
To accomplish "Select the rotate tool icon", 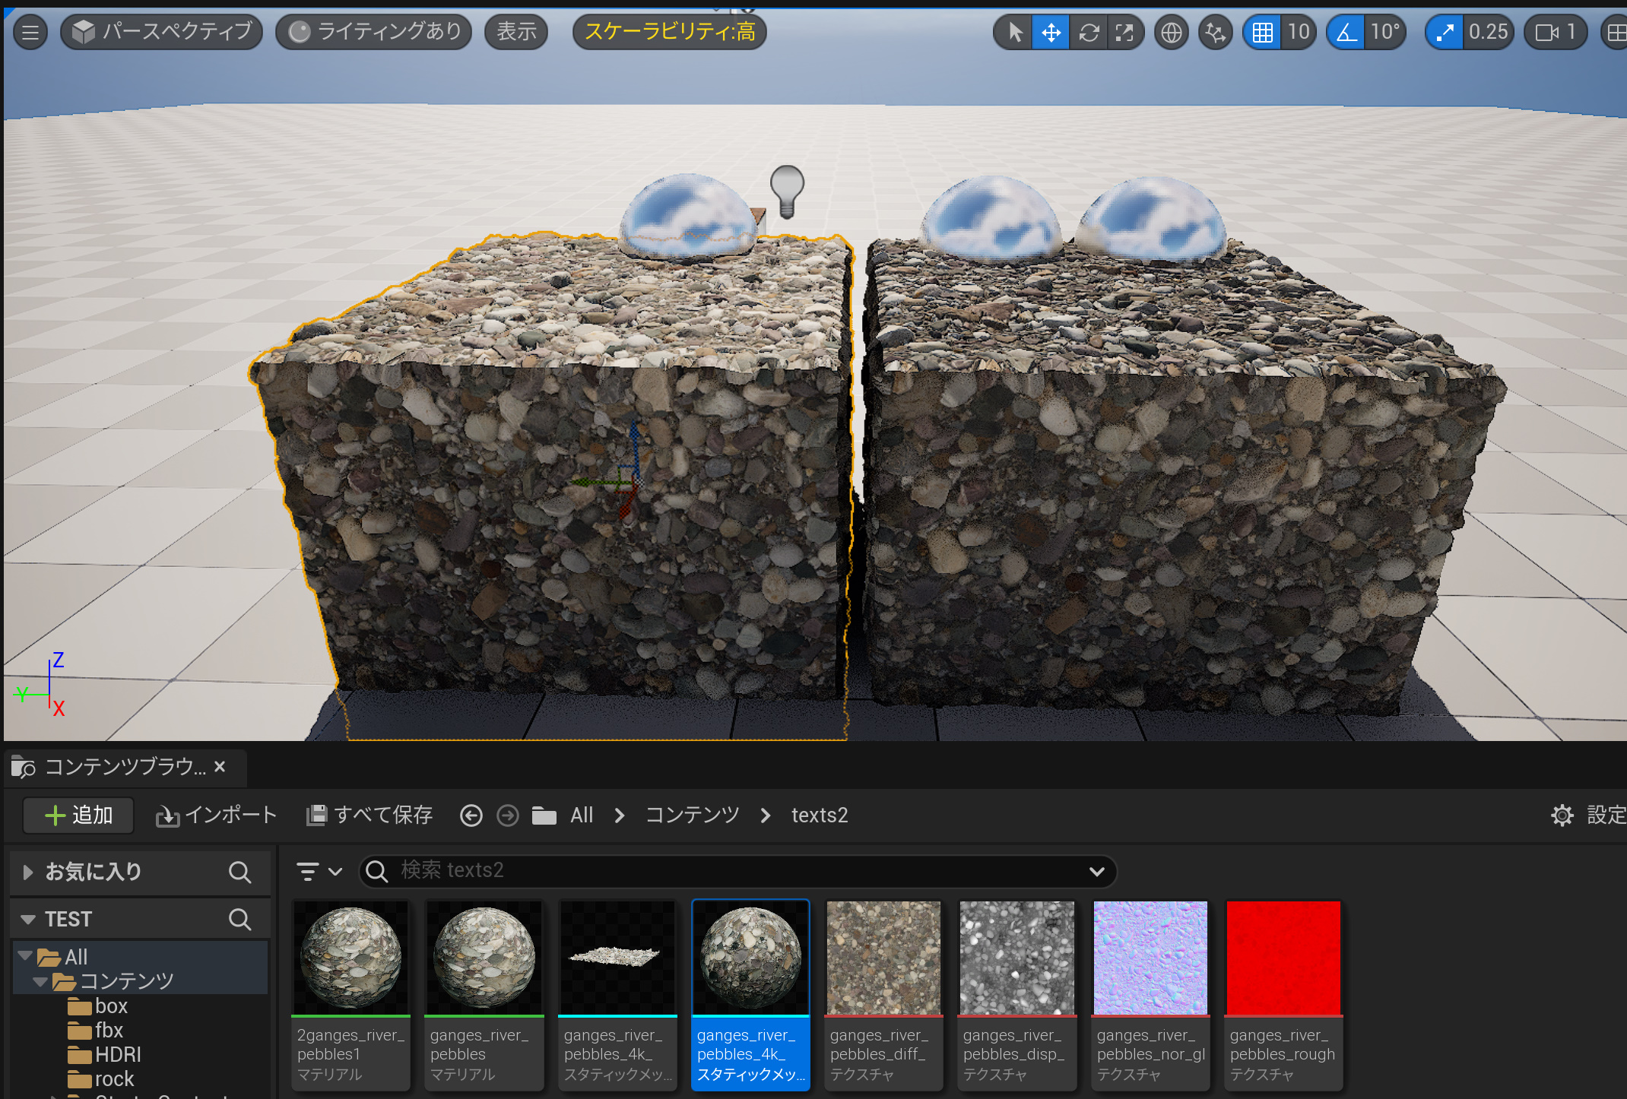I will pos(1088,33).
